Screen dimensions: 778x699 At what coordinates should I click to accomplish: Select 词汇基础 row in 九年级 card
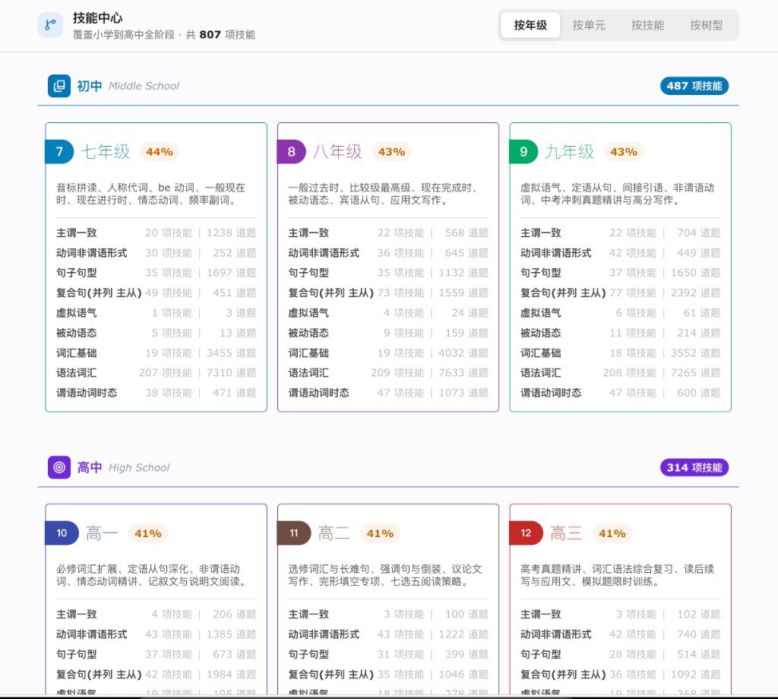coord(620,353)
